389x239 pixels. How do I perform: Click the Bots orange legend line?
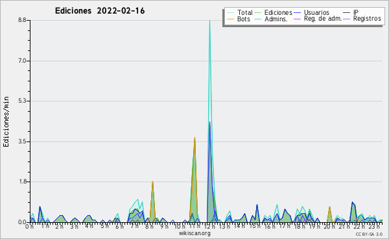tap(230, 19)
